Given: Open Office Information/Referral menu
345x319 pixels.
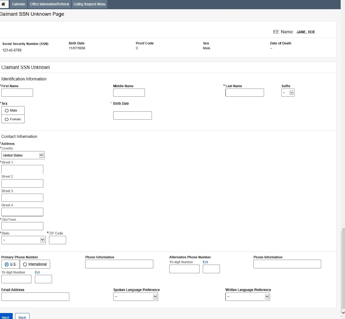Looking at the screenshot, I should point(50,4).
